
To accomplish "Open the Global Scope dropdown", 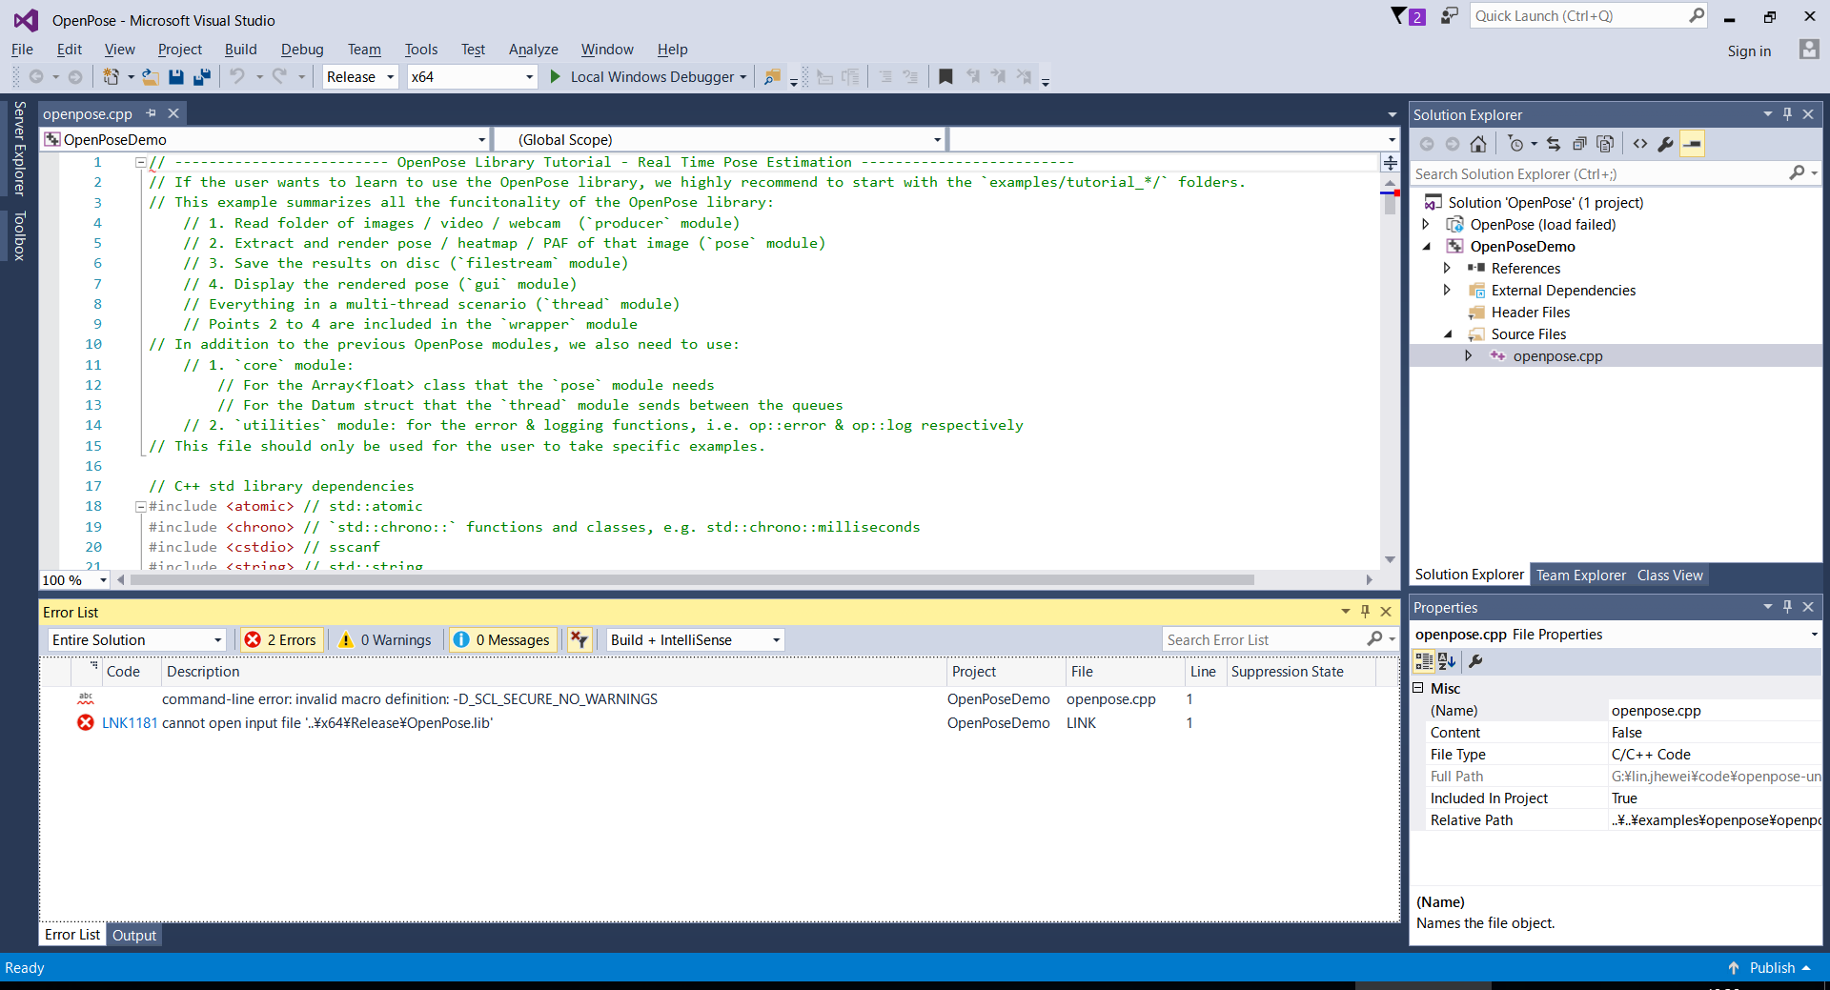I will [721, 140].
